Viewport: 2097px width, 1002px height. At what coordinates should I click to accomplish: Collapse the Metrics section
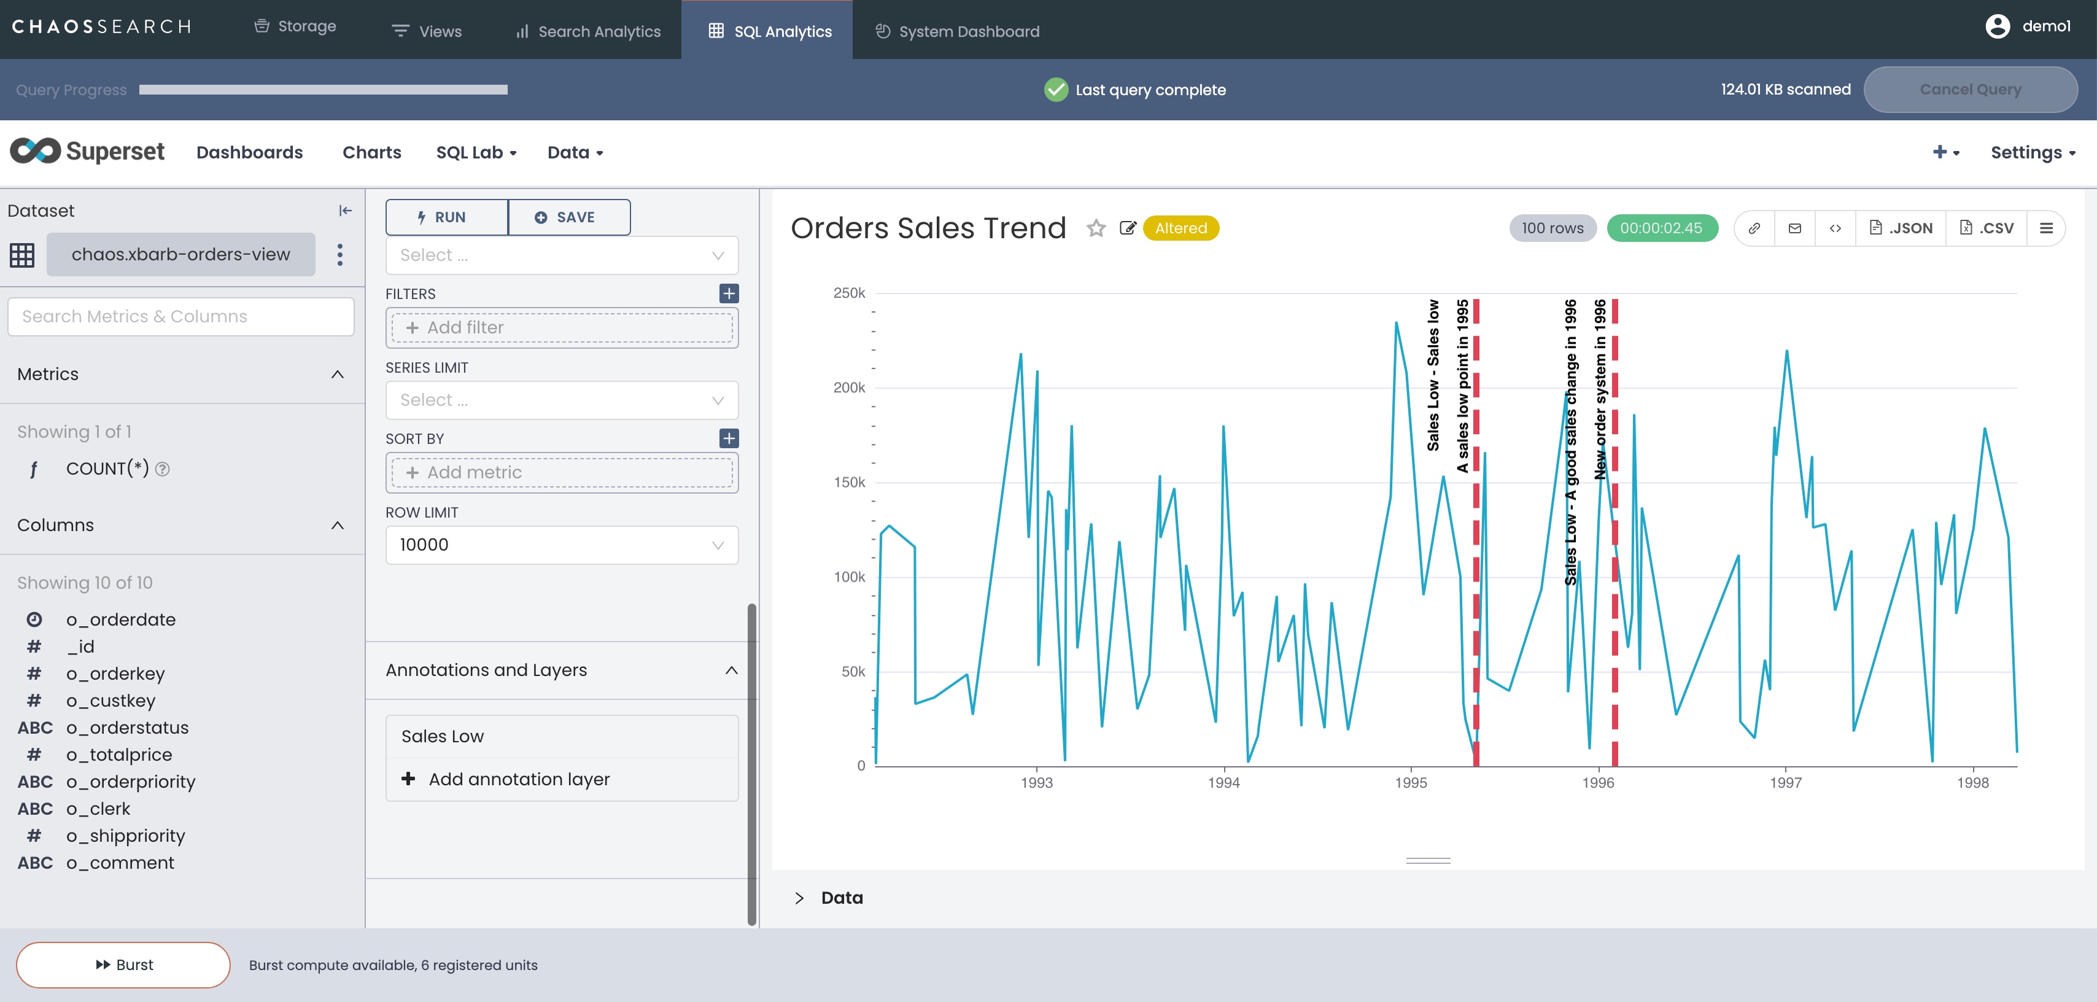click(337, 375)
